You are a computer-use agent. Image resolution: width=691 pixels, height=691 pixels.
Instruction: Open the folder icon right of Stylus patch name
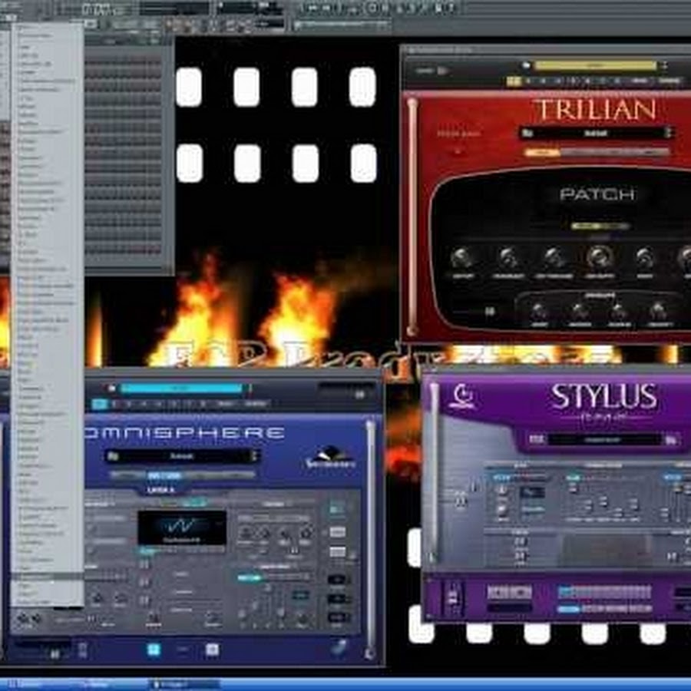672,440
